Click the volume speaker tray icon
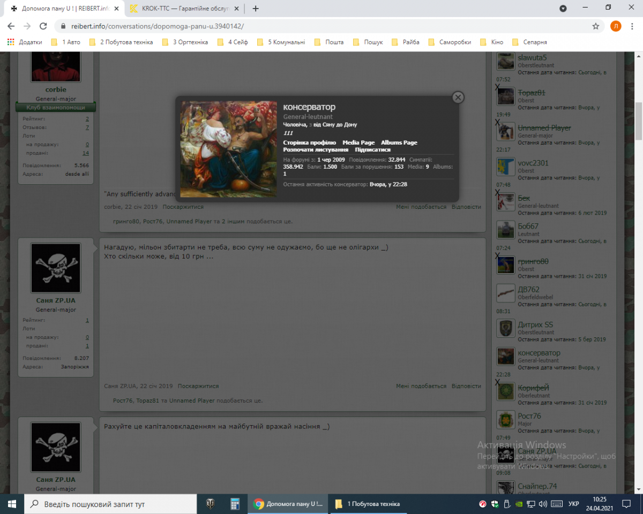Viewport: 643px width, 514px height. [x=543, y=504]
